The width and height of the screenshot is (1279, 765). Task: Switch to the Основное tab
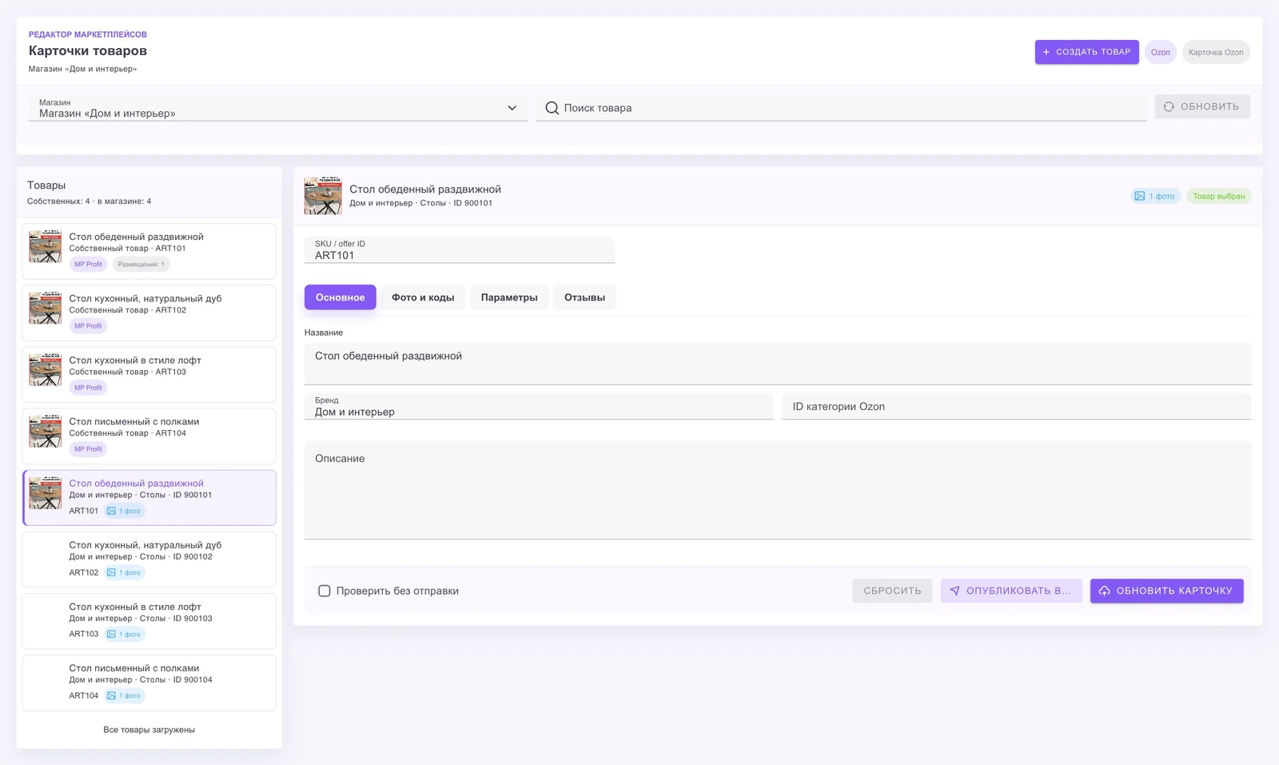point(340,297)
